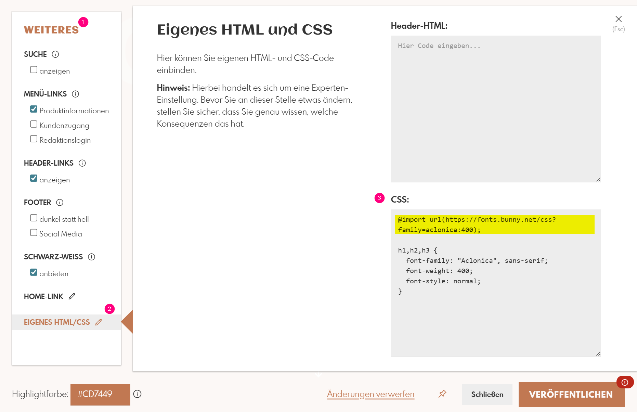
Task: Click the highlighted @import url line
Action: pos(495,224)
